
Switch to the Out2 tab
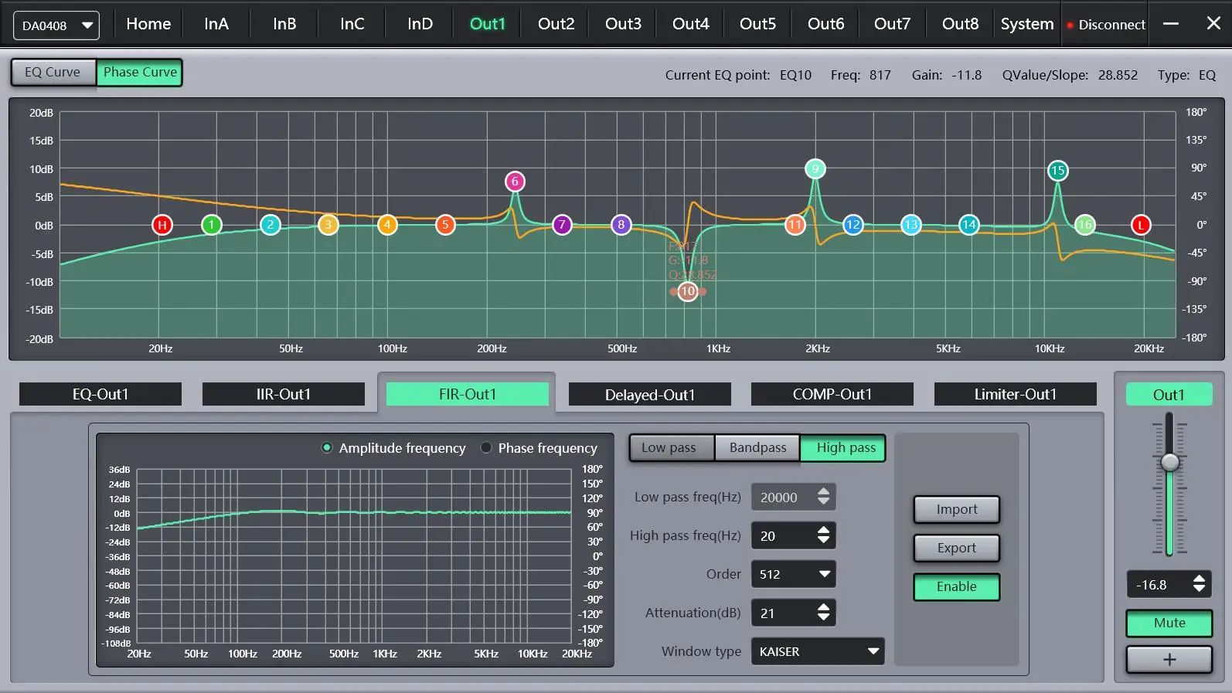point(556,24)
